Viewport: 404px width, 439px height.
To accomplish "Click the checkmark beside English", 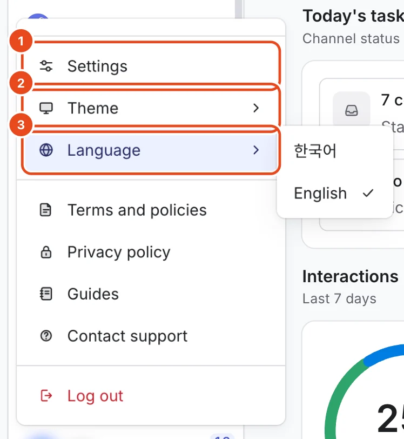I will (x=368, y=193).
